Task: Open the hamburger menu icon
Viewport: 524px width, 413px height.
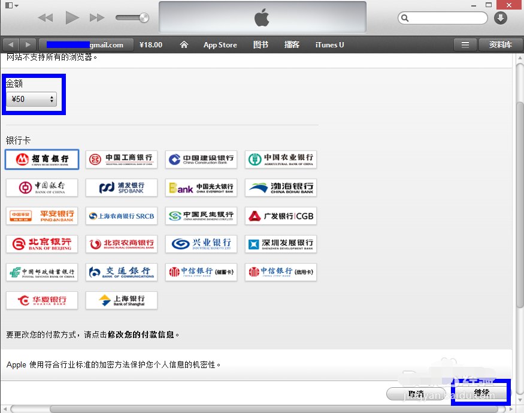Action: [465, 44]
